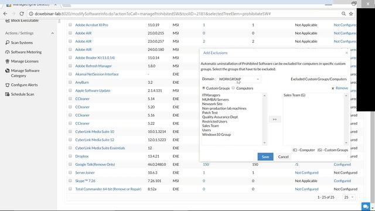
Task: Click the scroll down arrow of groups list
Action: point(264,143)
